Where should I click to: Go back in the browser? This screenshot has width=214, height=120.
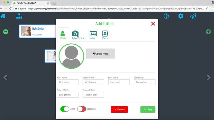coord(1,8)
